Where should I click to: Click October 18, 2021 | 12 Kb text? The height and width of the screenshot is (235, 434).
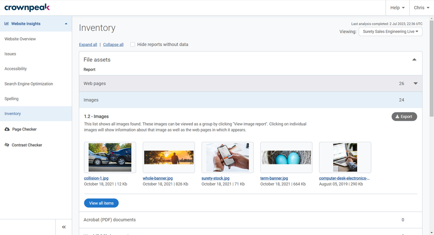106,184
